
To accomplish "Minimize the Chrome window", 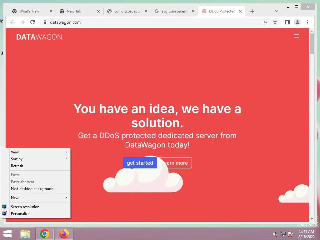I will [288, 7].
